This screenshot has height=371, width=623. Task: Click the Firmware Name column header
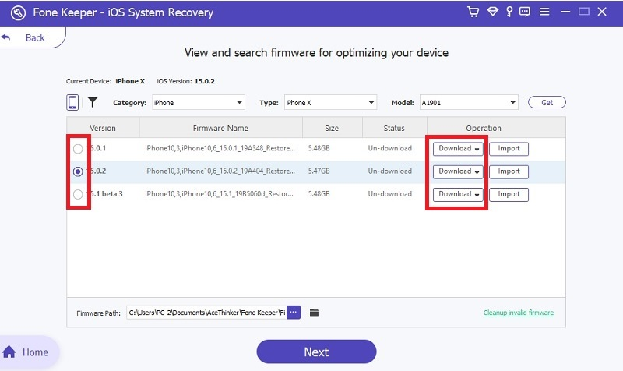coord(220,128)
